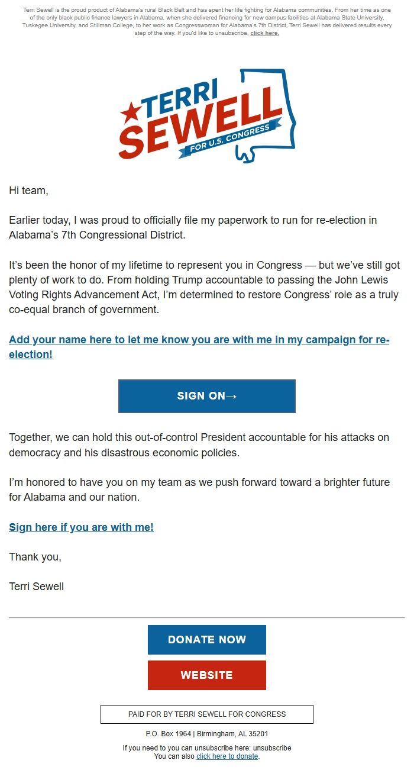Open the campaign WEBSITE via the red button
Viewport: 414px width, 770px height.
tap(206, 675)
